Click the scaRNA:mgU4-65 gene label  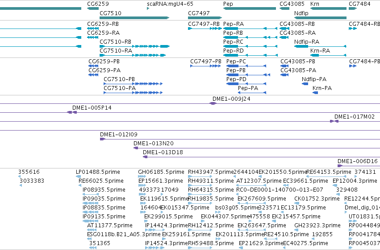(x=170, y=4)
